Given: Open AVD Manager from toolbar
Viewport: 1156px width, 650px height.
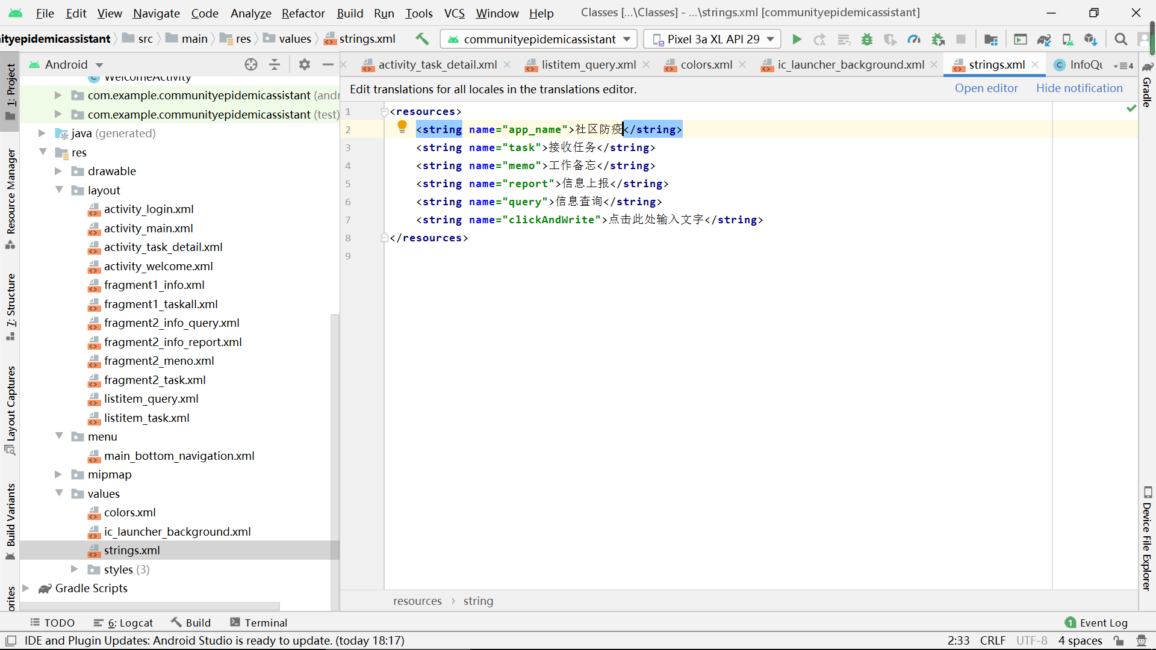Looking at the screenshot, I should click(1067, 39).
